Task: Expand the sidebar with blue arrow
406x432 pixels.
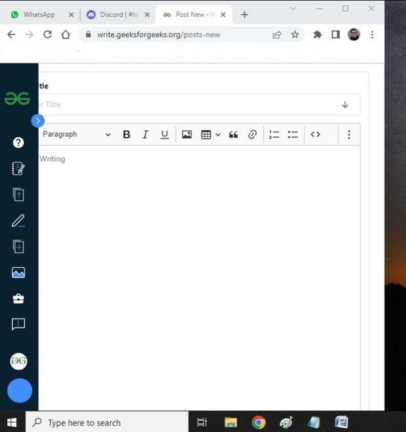Action: (x=38, y=120)
